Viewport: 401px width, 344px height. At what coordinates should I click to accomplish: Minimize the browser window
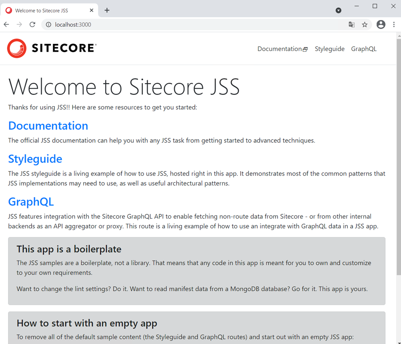[356, 6]
